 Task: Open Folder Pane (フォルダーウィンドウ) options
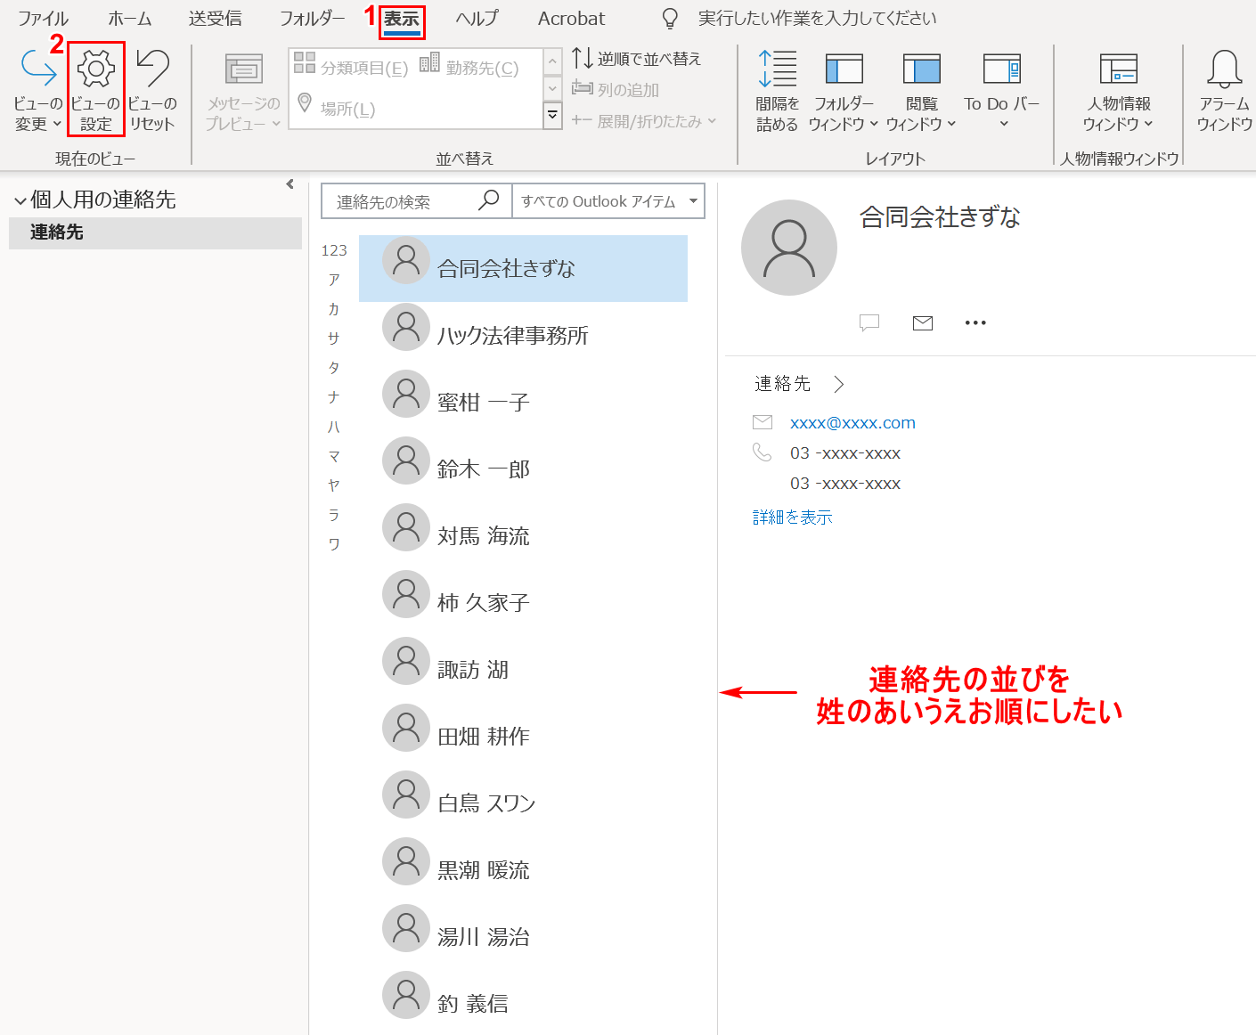pos(844,91)
